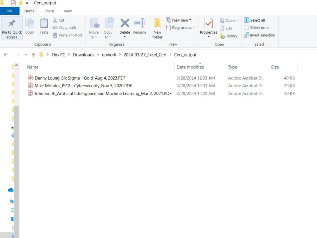
Task: Click Downloads in the breadcrumb path
Action: [83, 55]
